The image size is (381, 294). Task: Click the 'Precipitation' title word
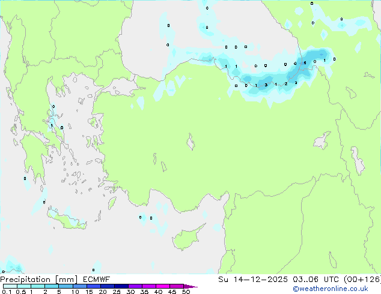[x=25, y=280]
